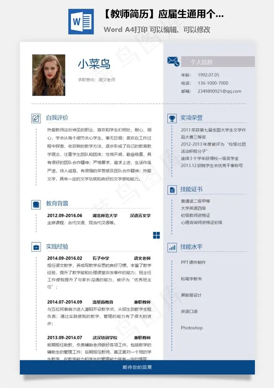Select the Photoshop skill entry
Image resolution: width=274 pixels, height=388 pixels.
pos(192,328)
